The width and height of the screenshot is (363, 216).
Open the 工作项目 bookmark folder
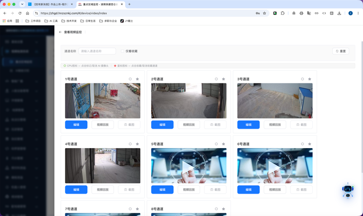(x=33, y=21)
